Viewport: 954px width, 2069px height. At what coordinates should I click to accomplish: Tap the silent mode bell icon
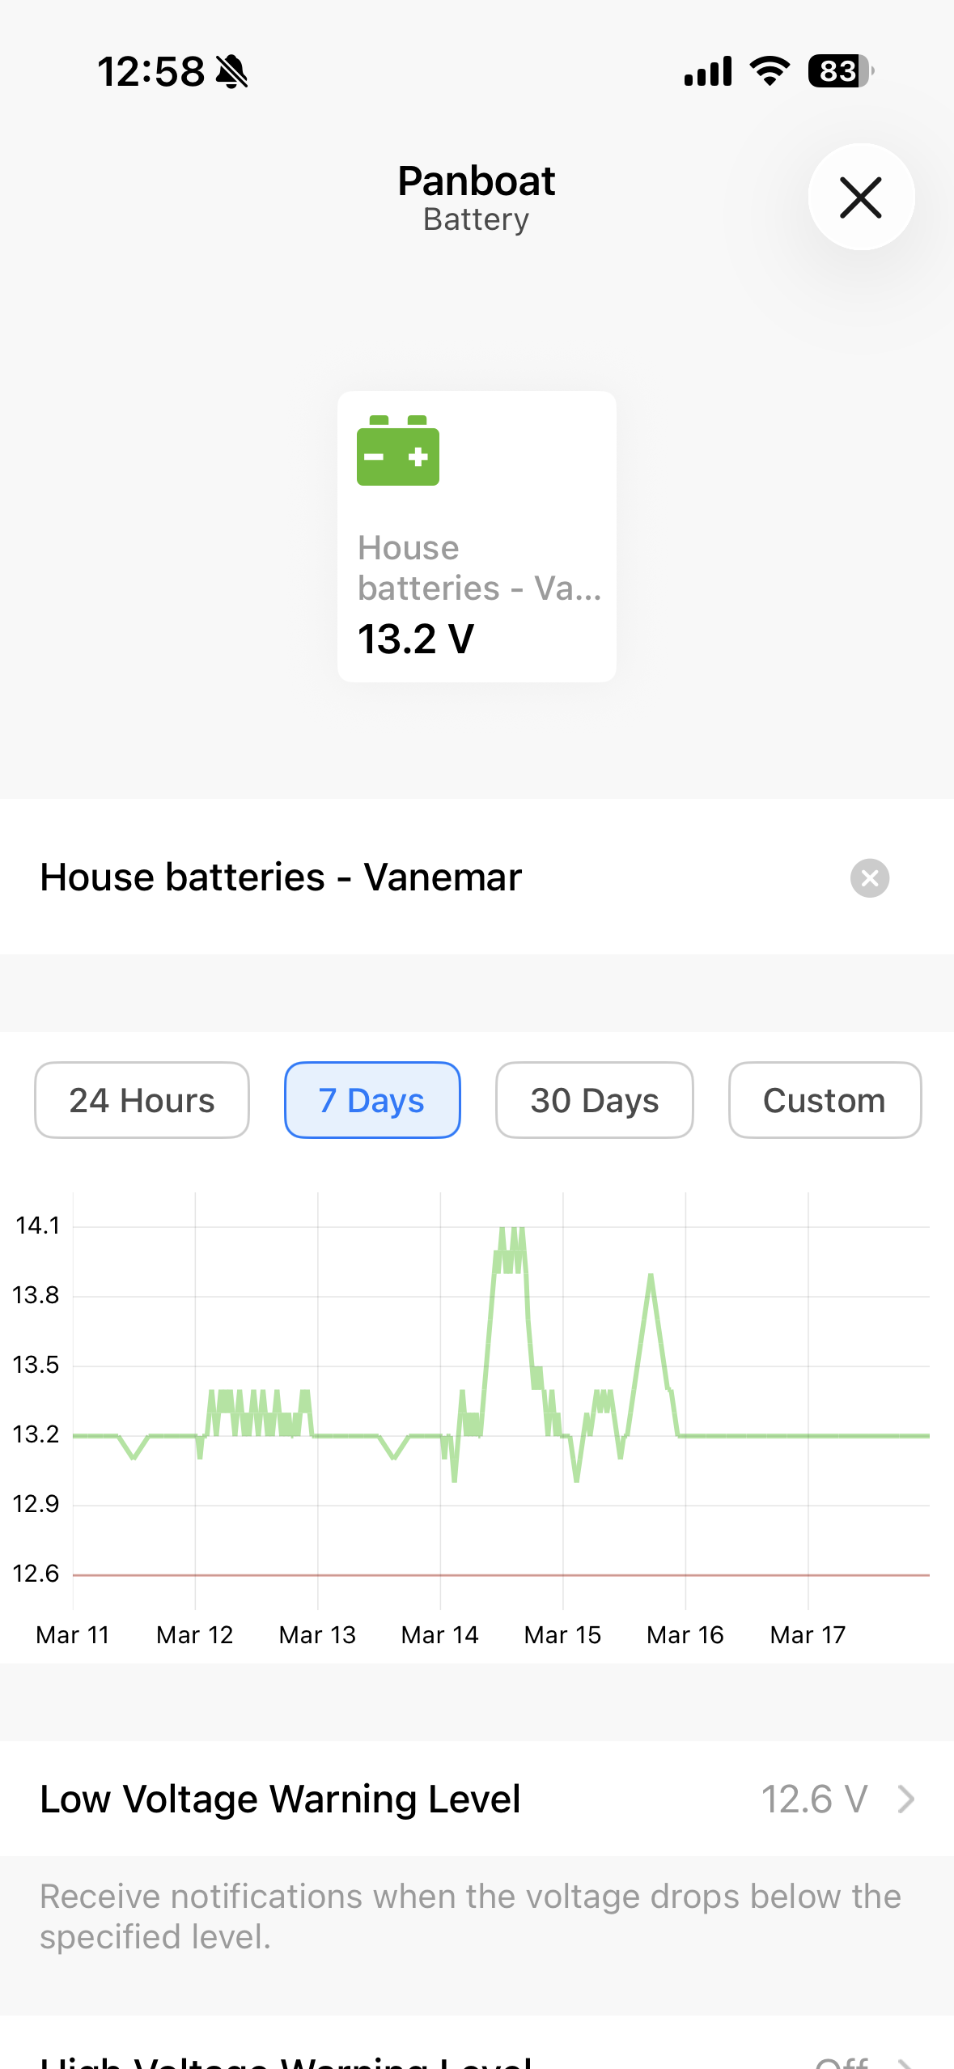coord(232,72)
